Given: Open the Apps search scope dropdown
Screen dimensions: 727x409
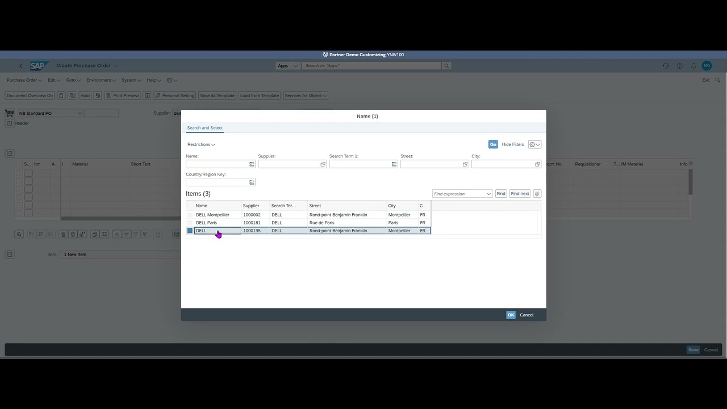Looking at the screenshot, I should (x=287, y=66).
